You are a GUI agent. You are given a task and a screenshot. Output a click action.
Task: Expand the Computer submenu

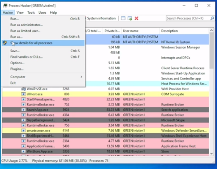coord(43,77)
